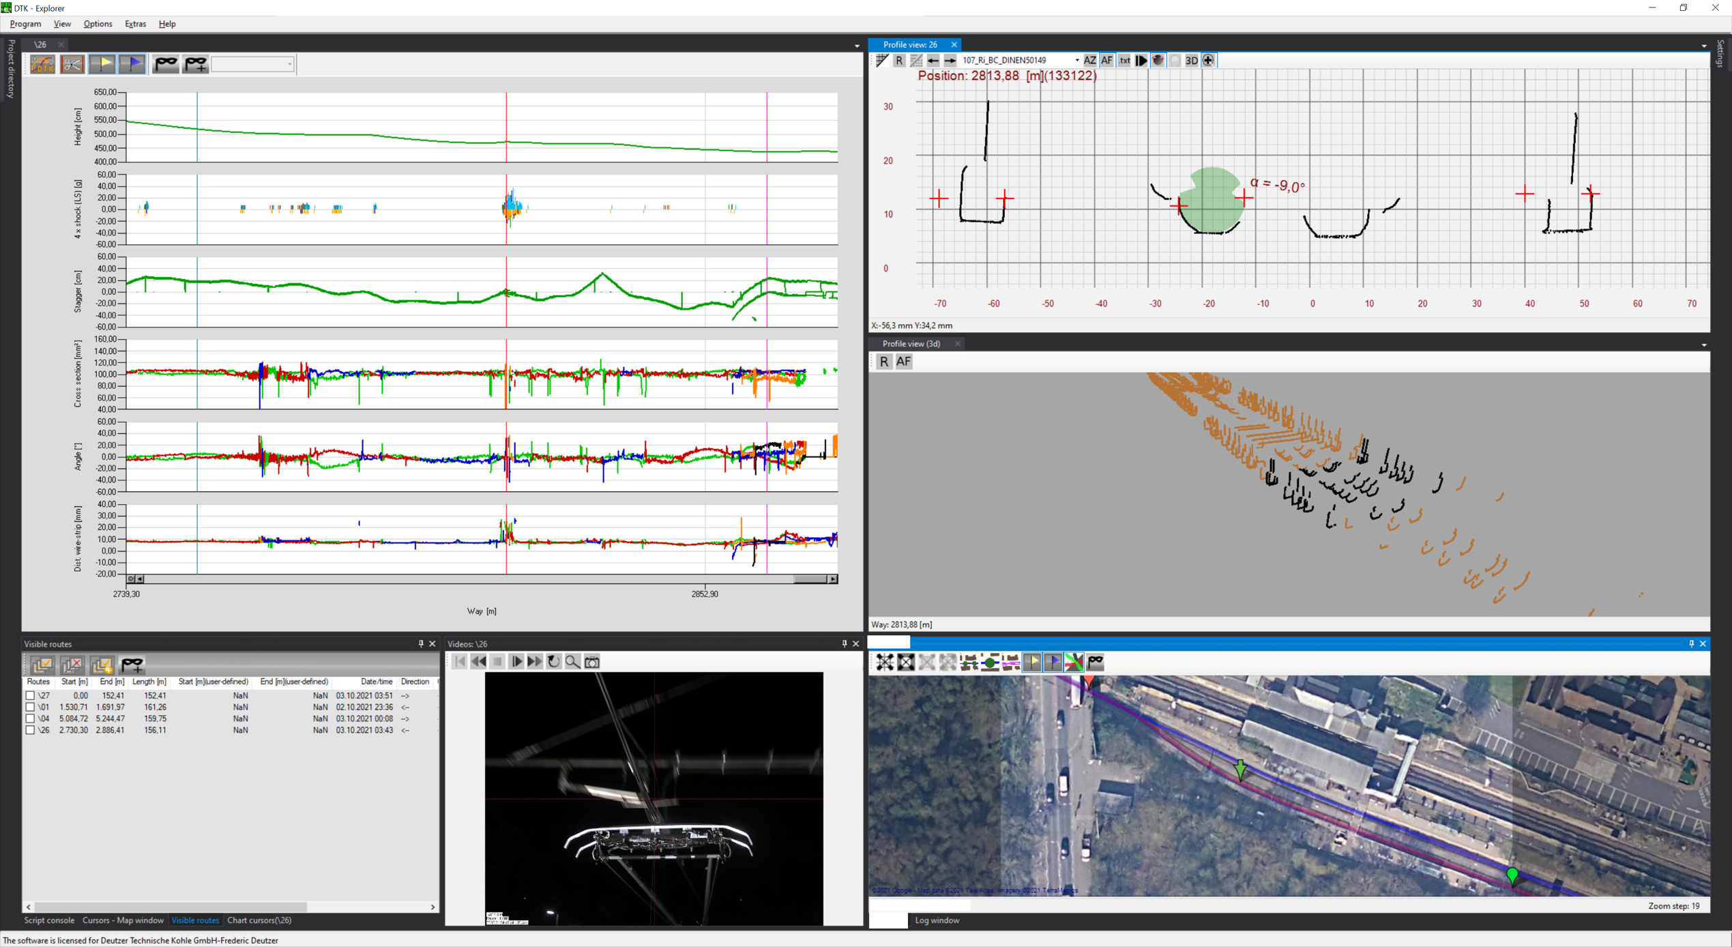Click the camera snapshot icon in Videos panel

pyautogui.click(x=592, y=662)
